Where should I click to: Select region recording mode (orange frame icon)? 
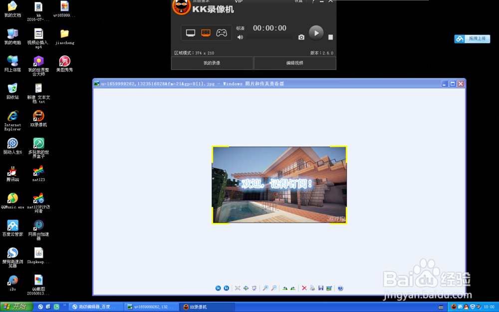click(206, 33)
